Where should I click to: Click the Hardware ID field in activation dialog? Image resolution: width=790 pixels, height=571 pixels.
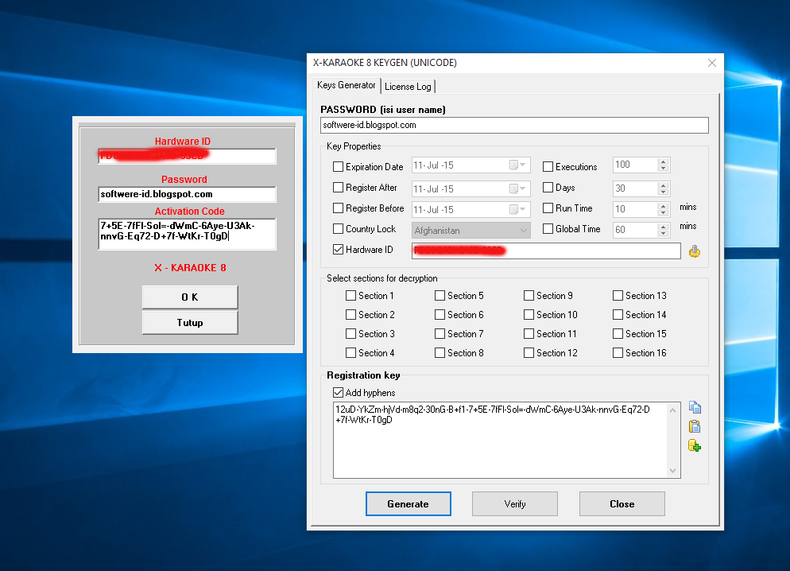(187, 156)
